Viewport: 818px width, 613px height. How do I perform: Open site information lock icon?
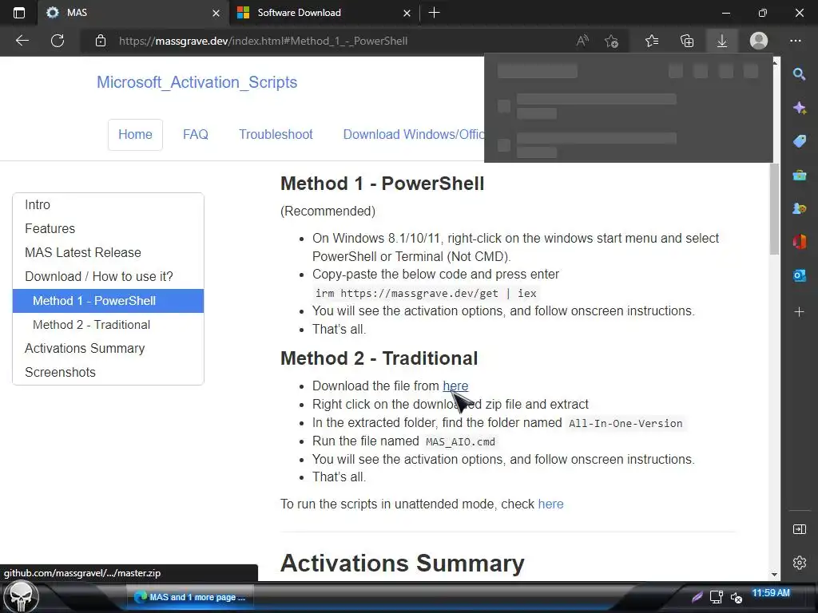coord(101,41)
